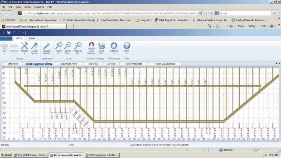Click the red stop loading X icon
Viewport: 281px width, 158px height.
[211, 13]
